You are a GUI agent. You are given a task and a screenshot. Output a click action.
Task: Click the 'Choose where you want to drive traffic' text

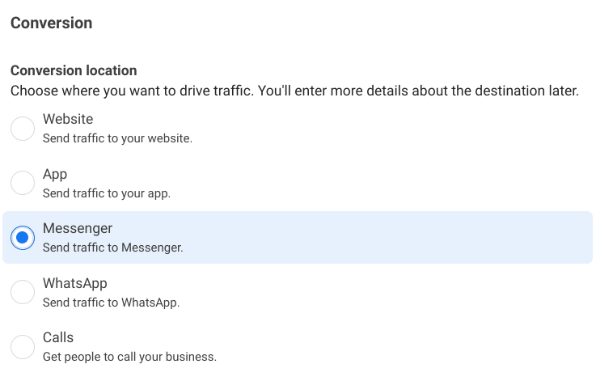[x=132, y=91]
